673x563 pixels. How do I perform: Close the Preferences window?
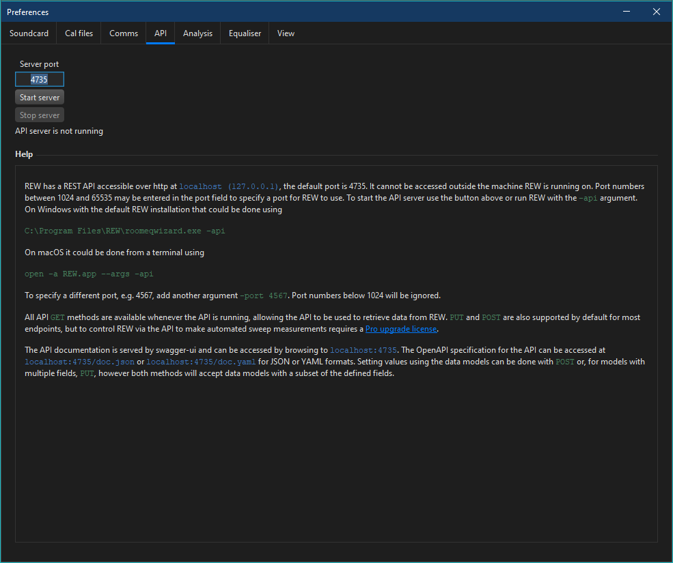[x=657, y=12]
